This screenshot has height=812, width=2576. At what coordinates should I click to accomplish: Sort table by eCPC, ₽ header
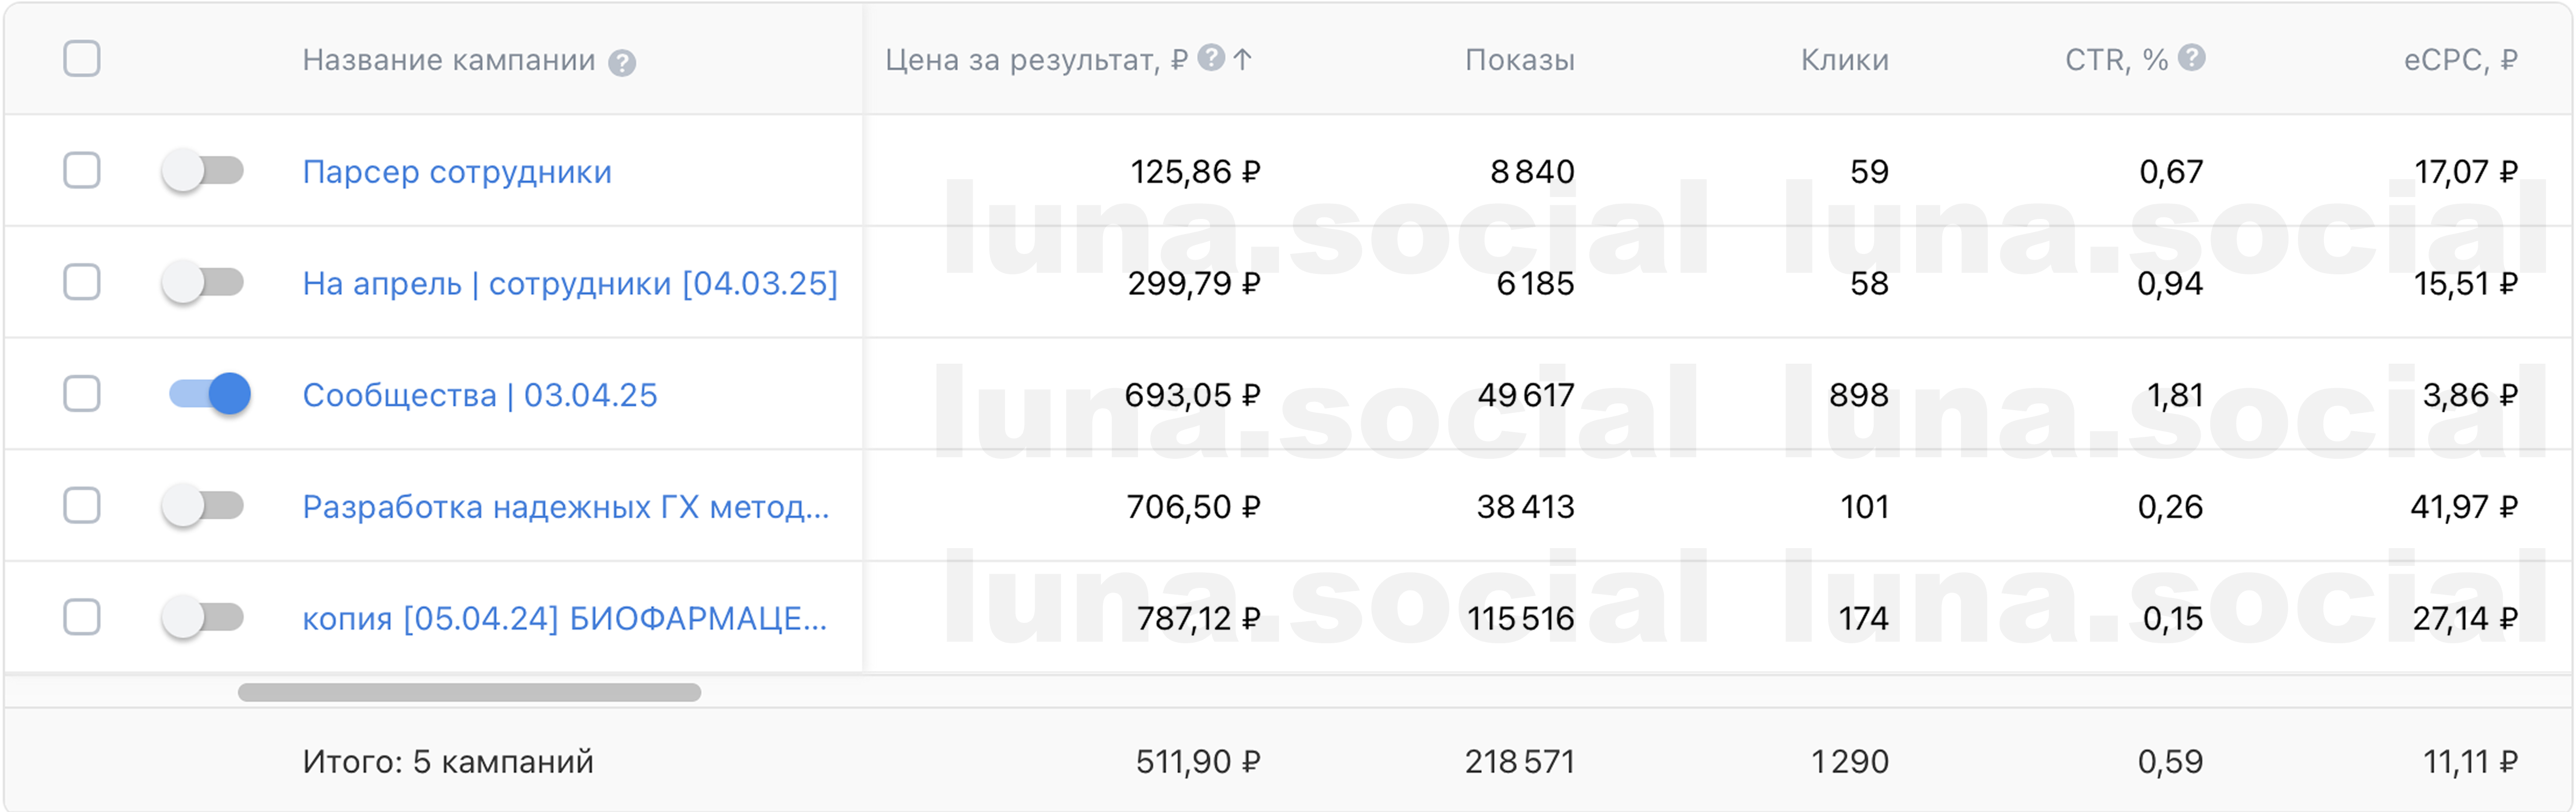click(2460, 60)
